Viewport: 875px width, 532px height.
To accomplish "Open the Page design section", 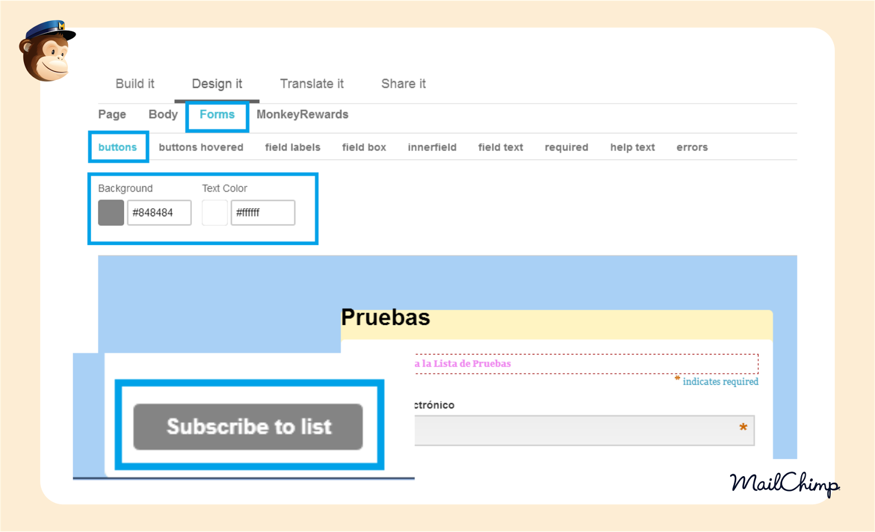I will (x=112, y=114).
